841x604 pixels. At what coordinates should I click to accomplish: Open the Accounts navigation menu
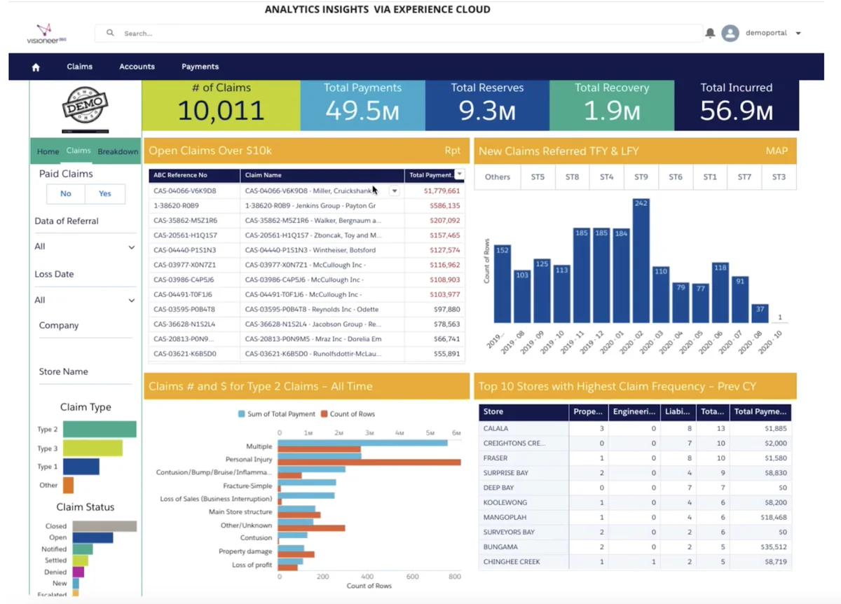tap(137, 67)
